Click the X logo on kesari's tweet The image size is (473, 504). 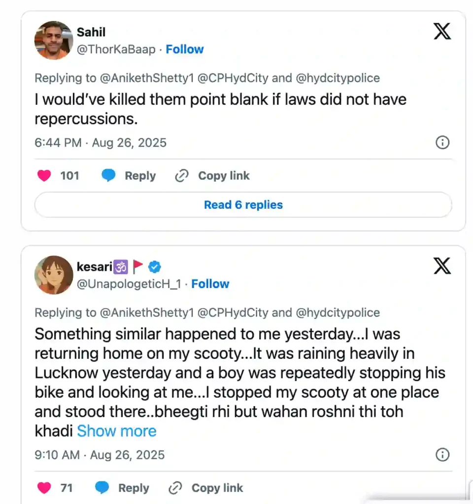[x=442, y=266]
